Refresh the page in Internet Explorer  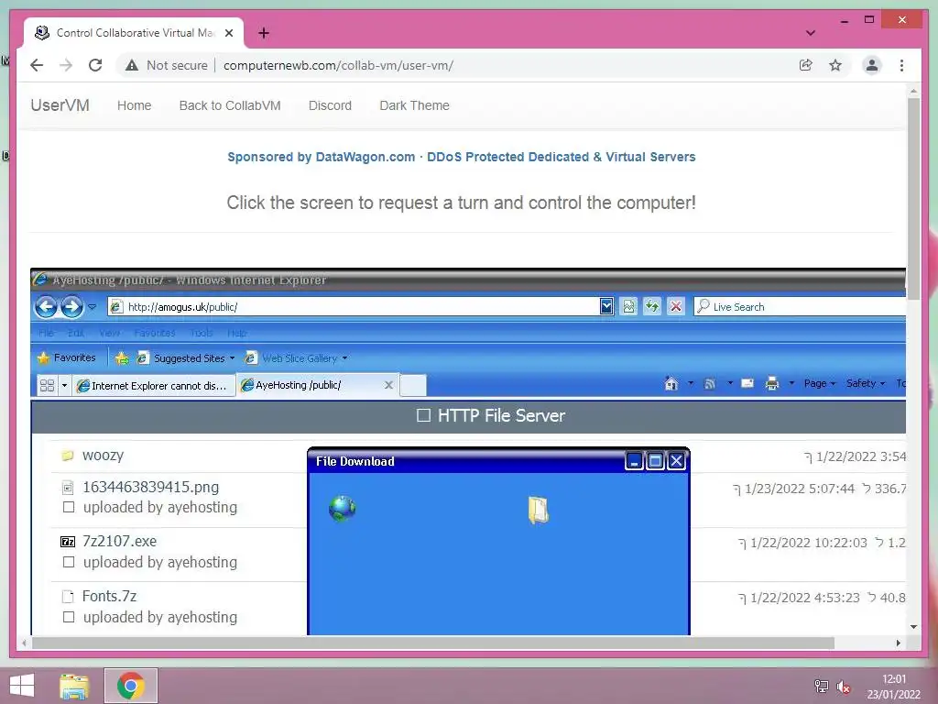click(x=652, y=306)
